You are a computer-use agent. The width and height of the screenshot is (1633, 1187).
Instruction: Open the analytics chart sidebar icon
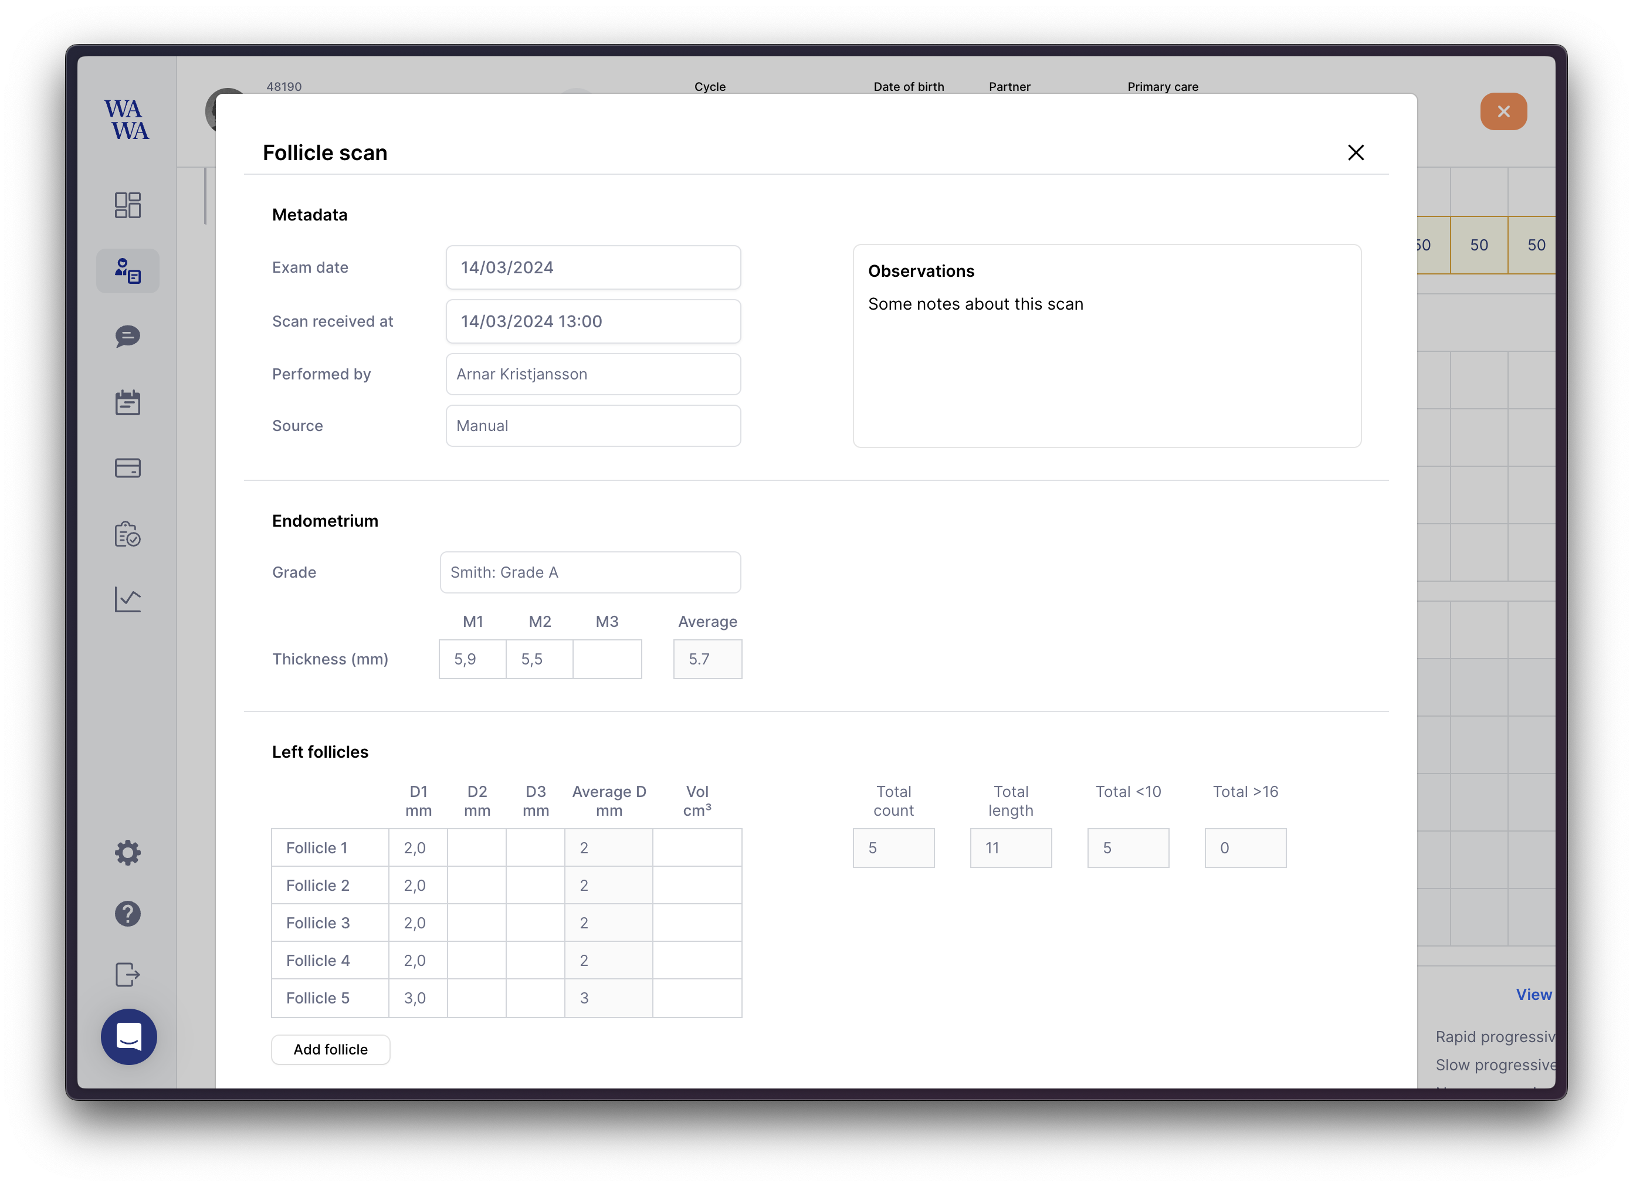[127, 599]
